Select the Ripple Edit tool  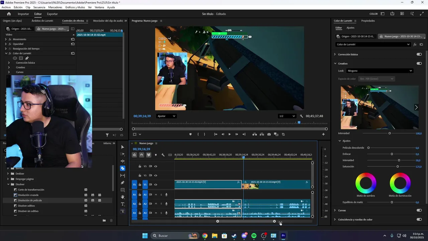click(x=122, y=161)
